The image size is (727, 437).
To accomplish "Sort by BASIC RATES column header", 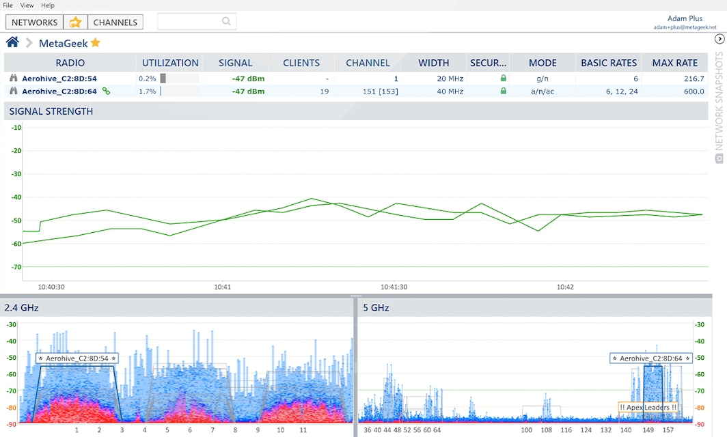I will point(609,63).
